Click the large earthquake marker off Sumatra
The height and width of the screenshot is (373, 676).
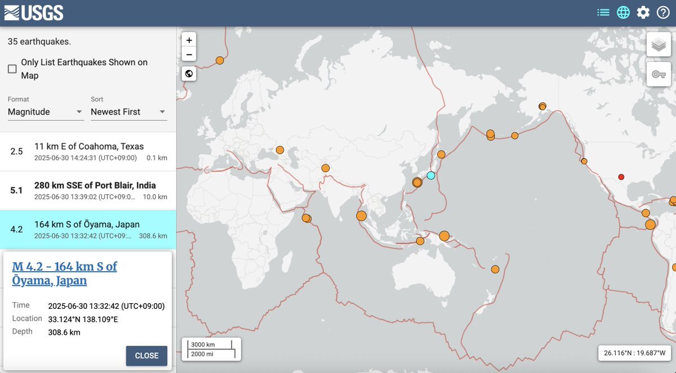coord(361,215)
